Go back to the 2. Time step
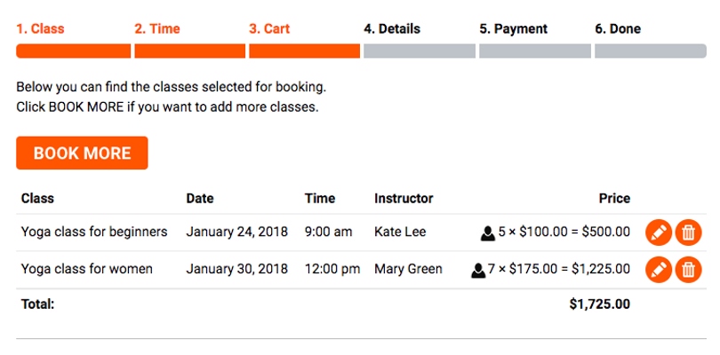 tap(157, 29)
